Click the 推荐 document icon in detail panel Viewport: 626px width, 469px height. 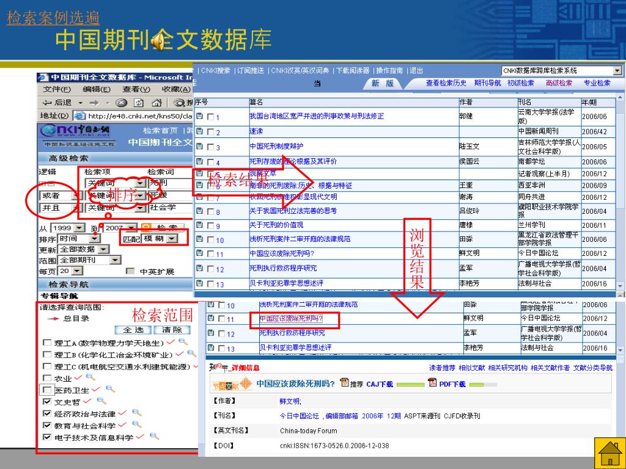(344, 383)
